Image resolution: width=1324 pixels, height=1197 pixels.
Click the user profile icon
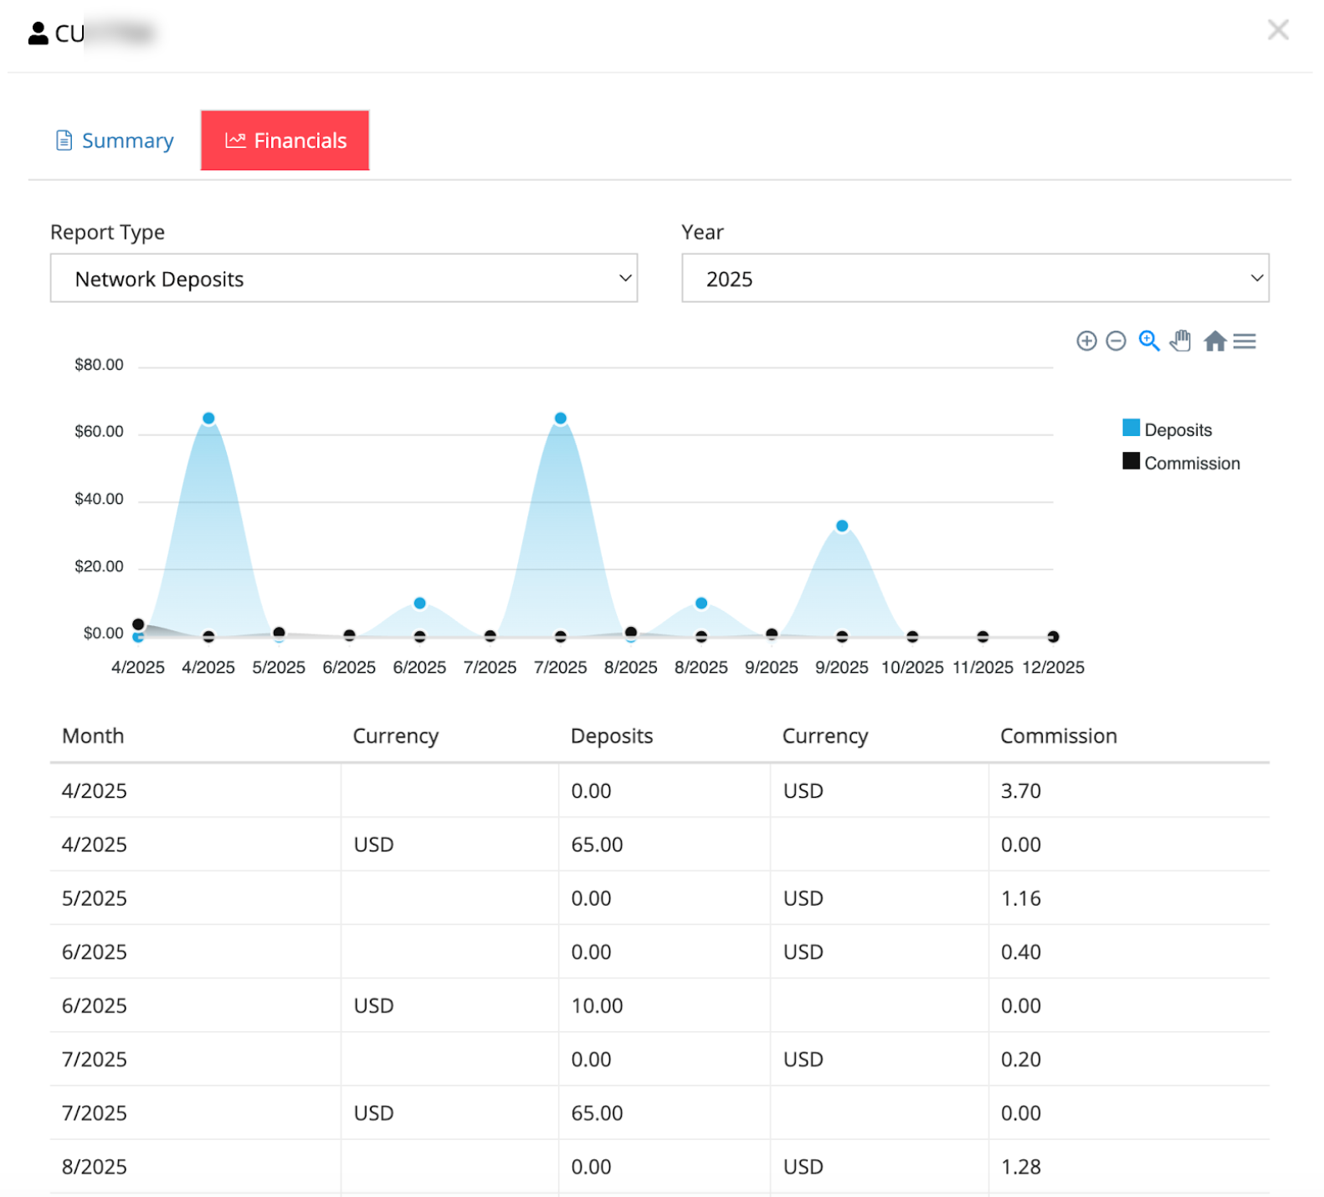pos(38,33)
